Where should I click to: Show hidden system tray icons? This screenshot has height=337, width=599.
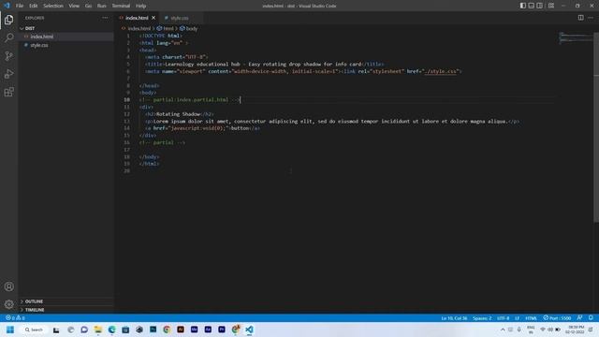coord(503,330)
